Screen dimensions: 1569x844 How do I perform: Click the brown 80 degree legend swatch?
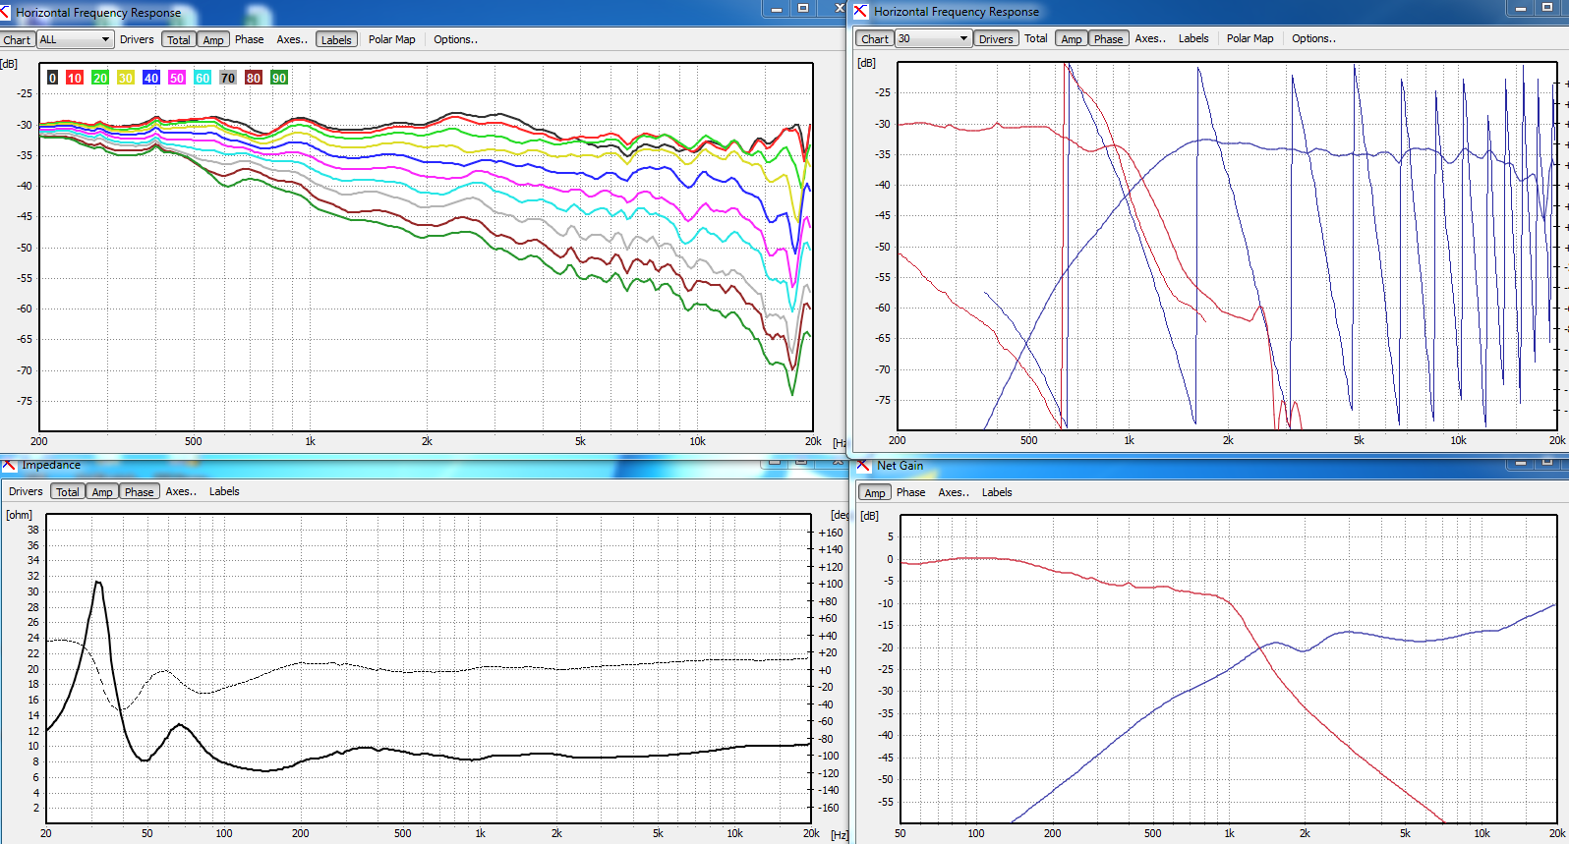point(254,78)
